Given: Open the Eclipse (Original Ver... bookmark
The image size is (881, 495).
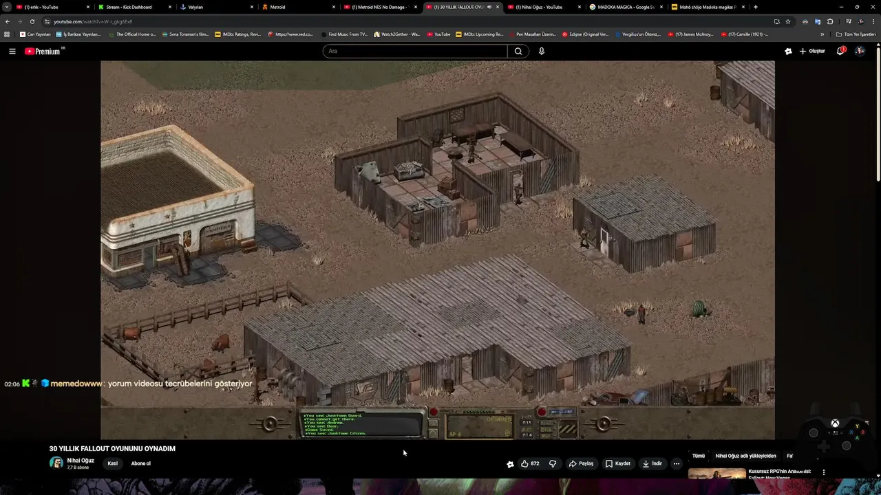Looking at the screenshot, I should coord(586,34).
